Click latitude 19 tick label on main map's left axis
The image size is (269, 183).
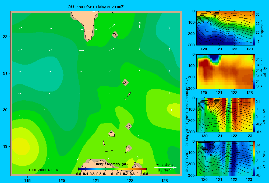tap(5, 146)
